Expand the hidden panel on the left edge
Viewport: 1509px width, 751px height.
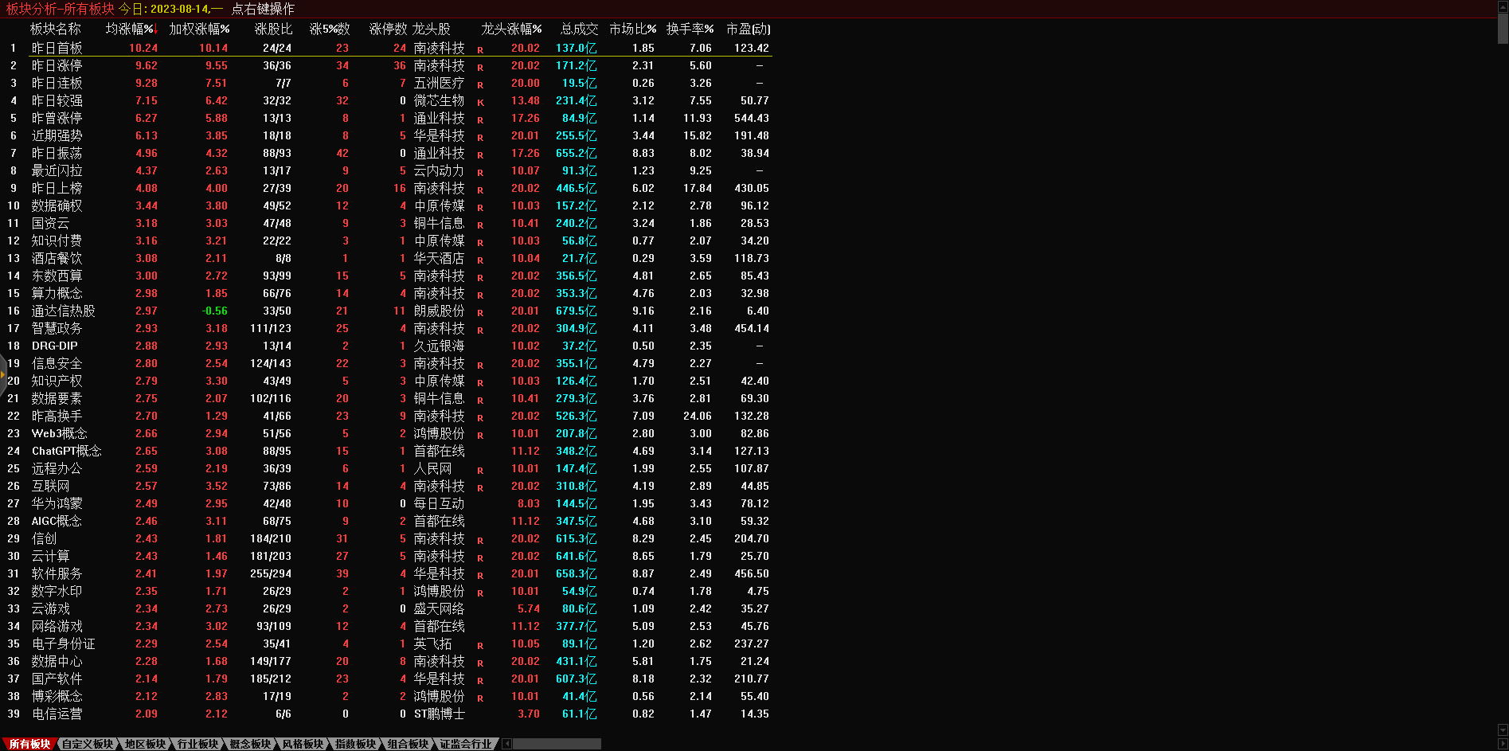[3, 373]
